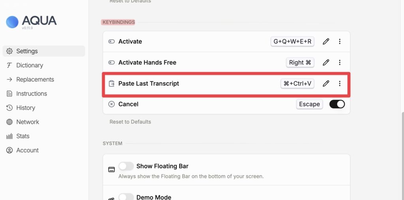The image size is (404, 200).
Task: Click pencil icon for Paste Last Transcript
Action: pyautogui.click(x=326, y=83)
